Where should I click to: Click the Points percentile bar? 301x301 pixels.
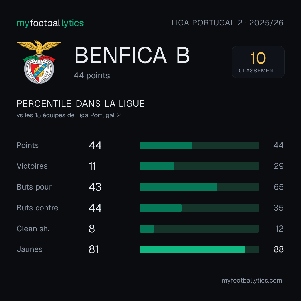click(x=199, y=145)
